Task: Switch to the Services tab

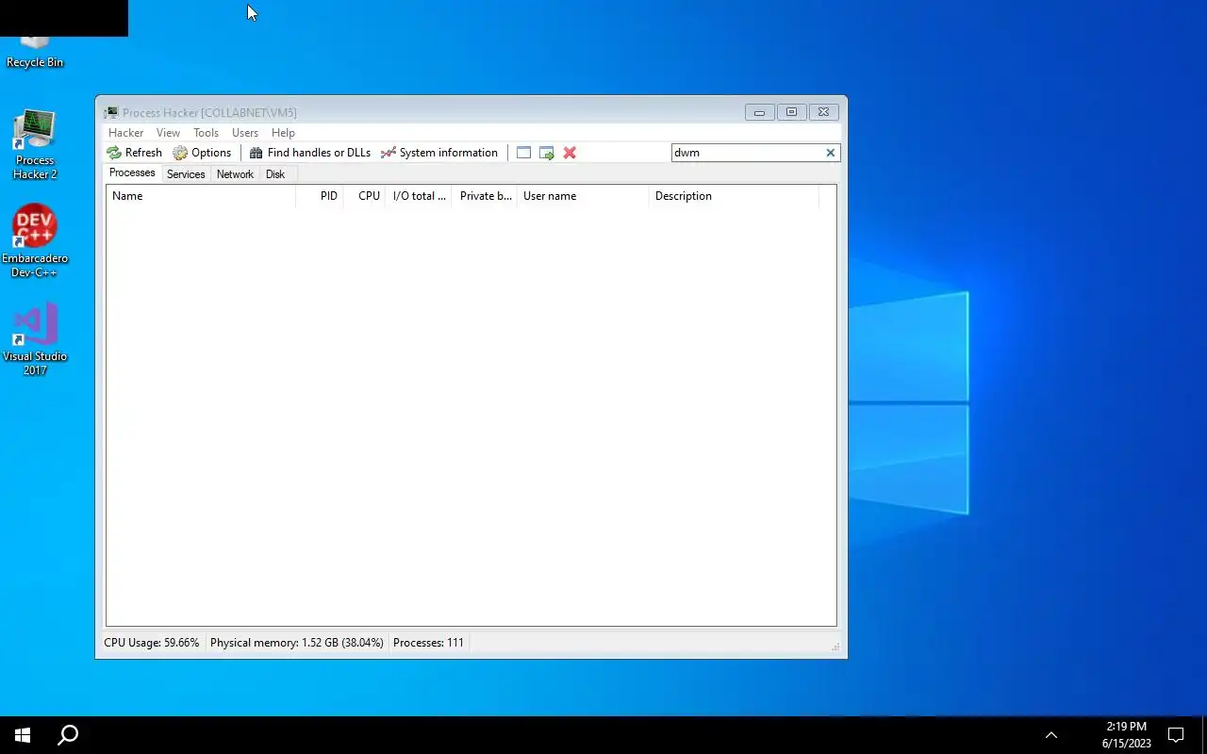Action: 186,174
